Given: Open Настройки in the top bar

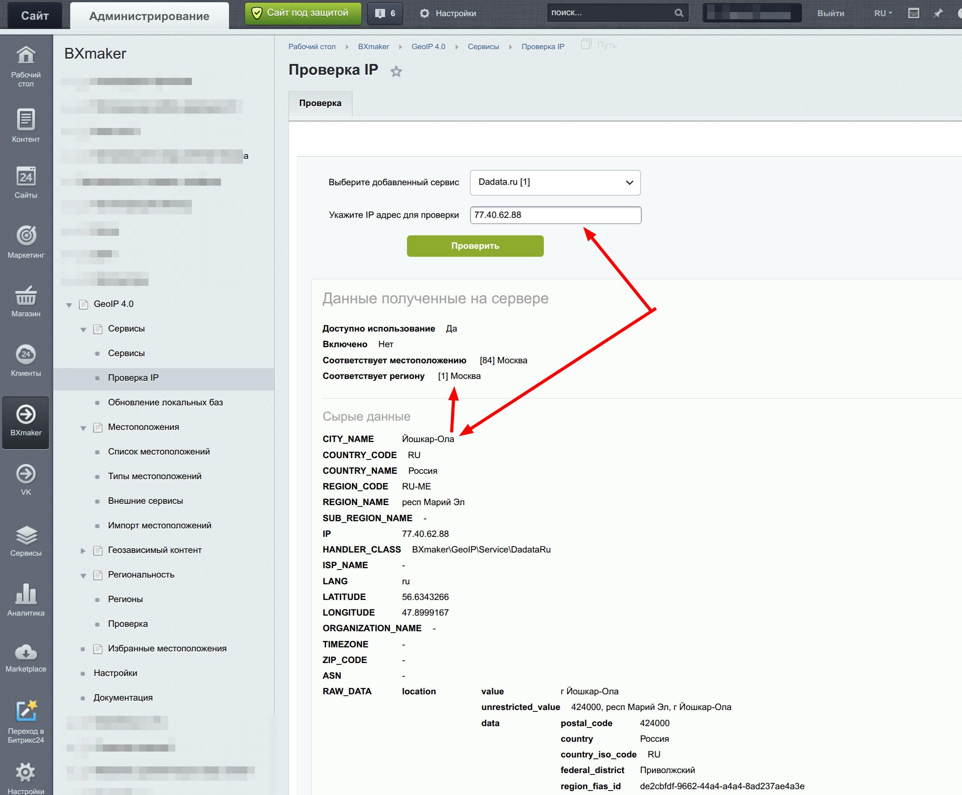Looking at the screenshot, I should tap(448, 13).
